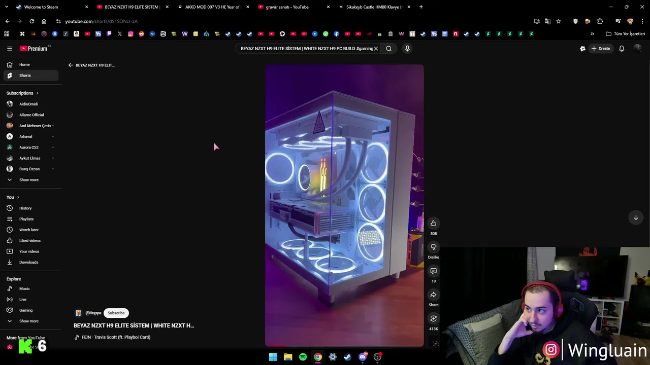The image size is (650, 365).
Task: Go to YouTube Premium home via logo
Action: [x=34, y=48]
